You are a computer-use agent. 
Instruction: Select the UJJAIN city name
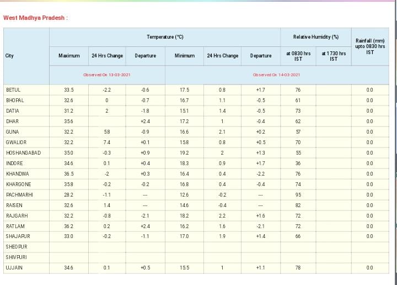click(14, 268)
